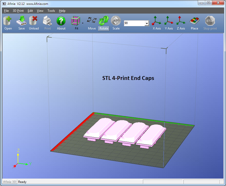This screenshot has height=186, width=226.
Task: Click into the angle value field
Action: (x=134, y=23)
